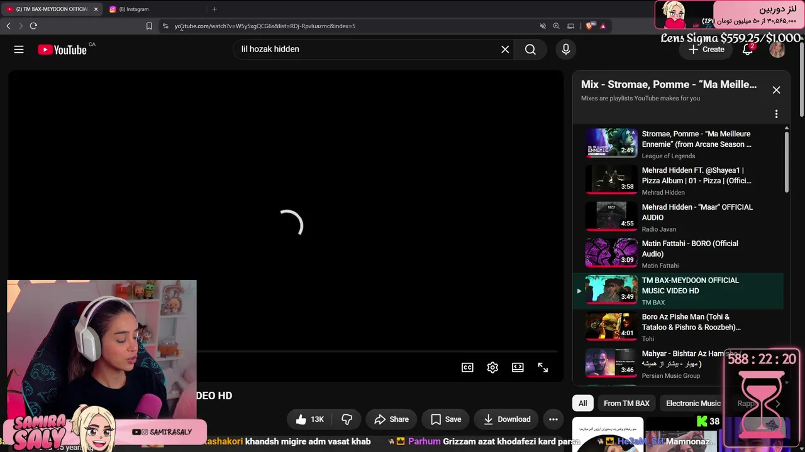Open video settings gear
This screenshot has width=805, height=452.
coord(492,368)
